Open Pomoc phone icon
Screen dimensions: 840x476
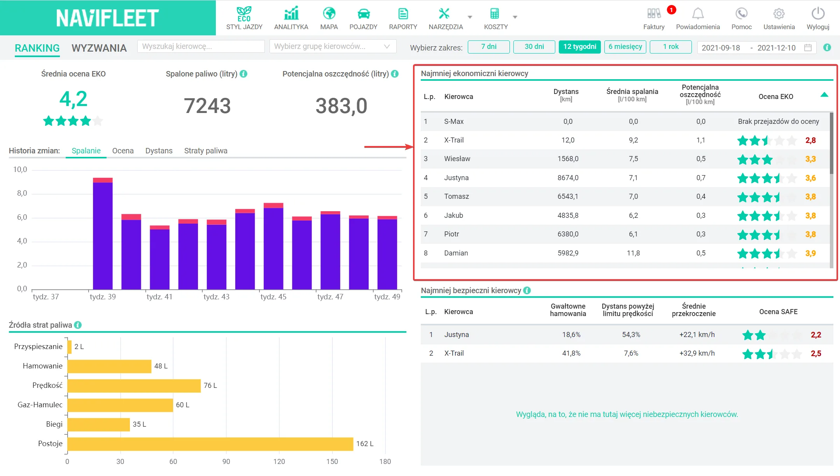coord(741,14)
